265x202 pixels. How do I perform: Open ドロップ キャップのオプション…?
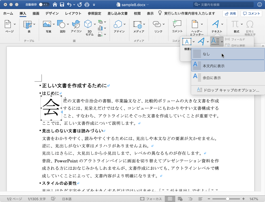pyautogui.click(x=228, y=90)
